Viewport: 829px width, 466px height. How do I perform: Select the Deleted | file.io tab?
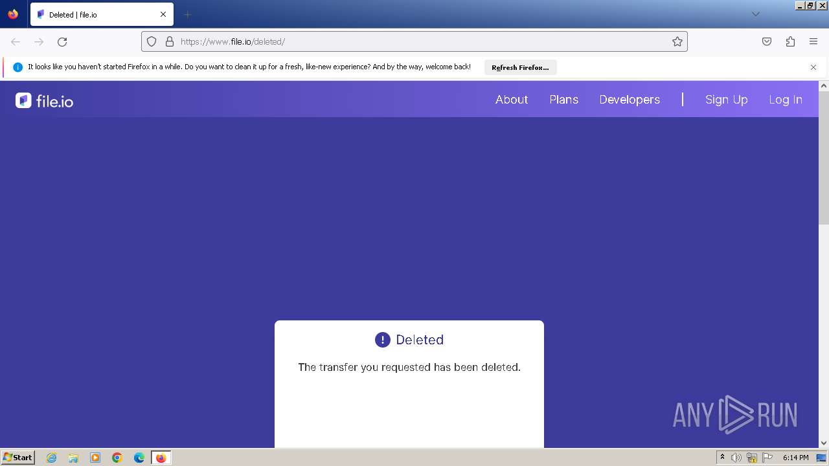tap(102, 14)
